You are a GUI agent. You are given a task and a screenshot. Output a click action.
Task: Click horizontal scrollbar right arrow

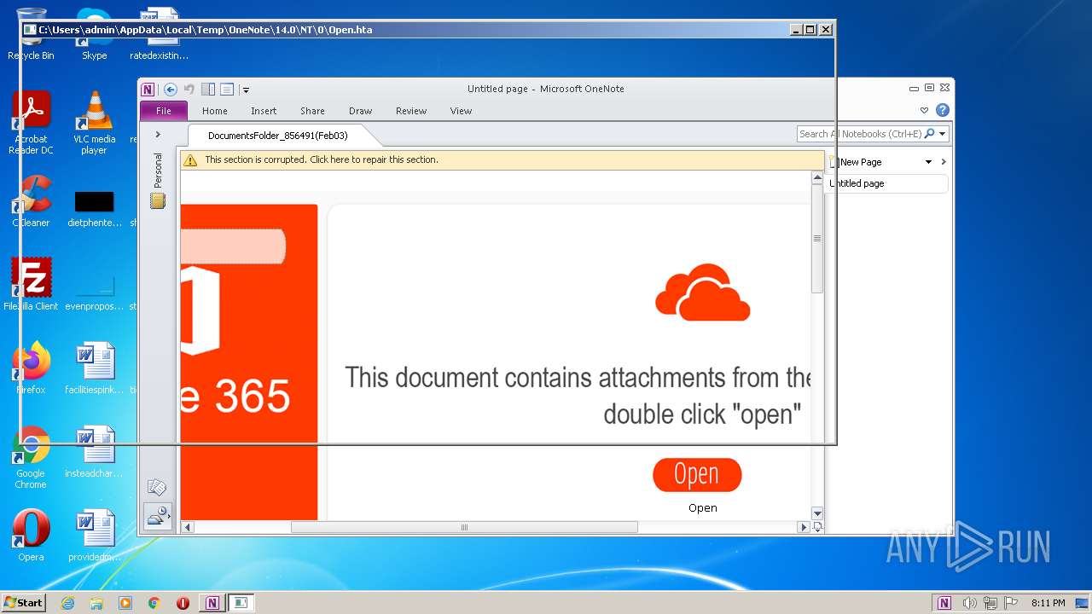point(803,527)
